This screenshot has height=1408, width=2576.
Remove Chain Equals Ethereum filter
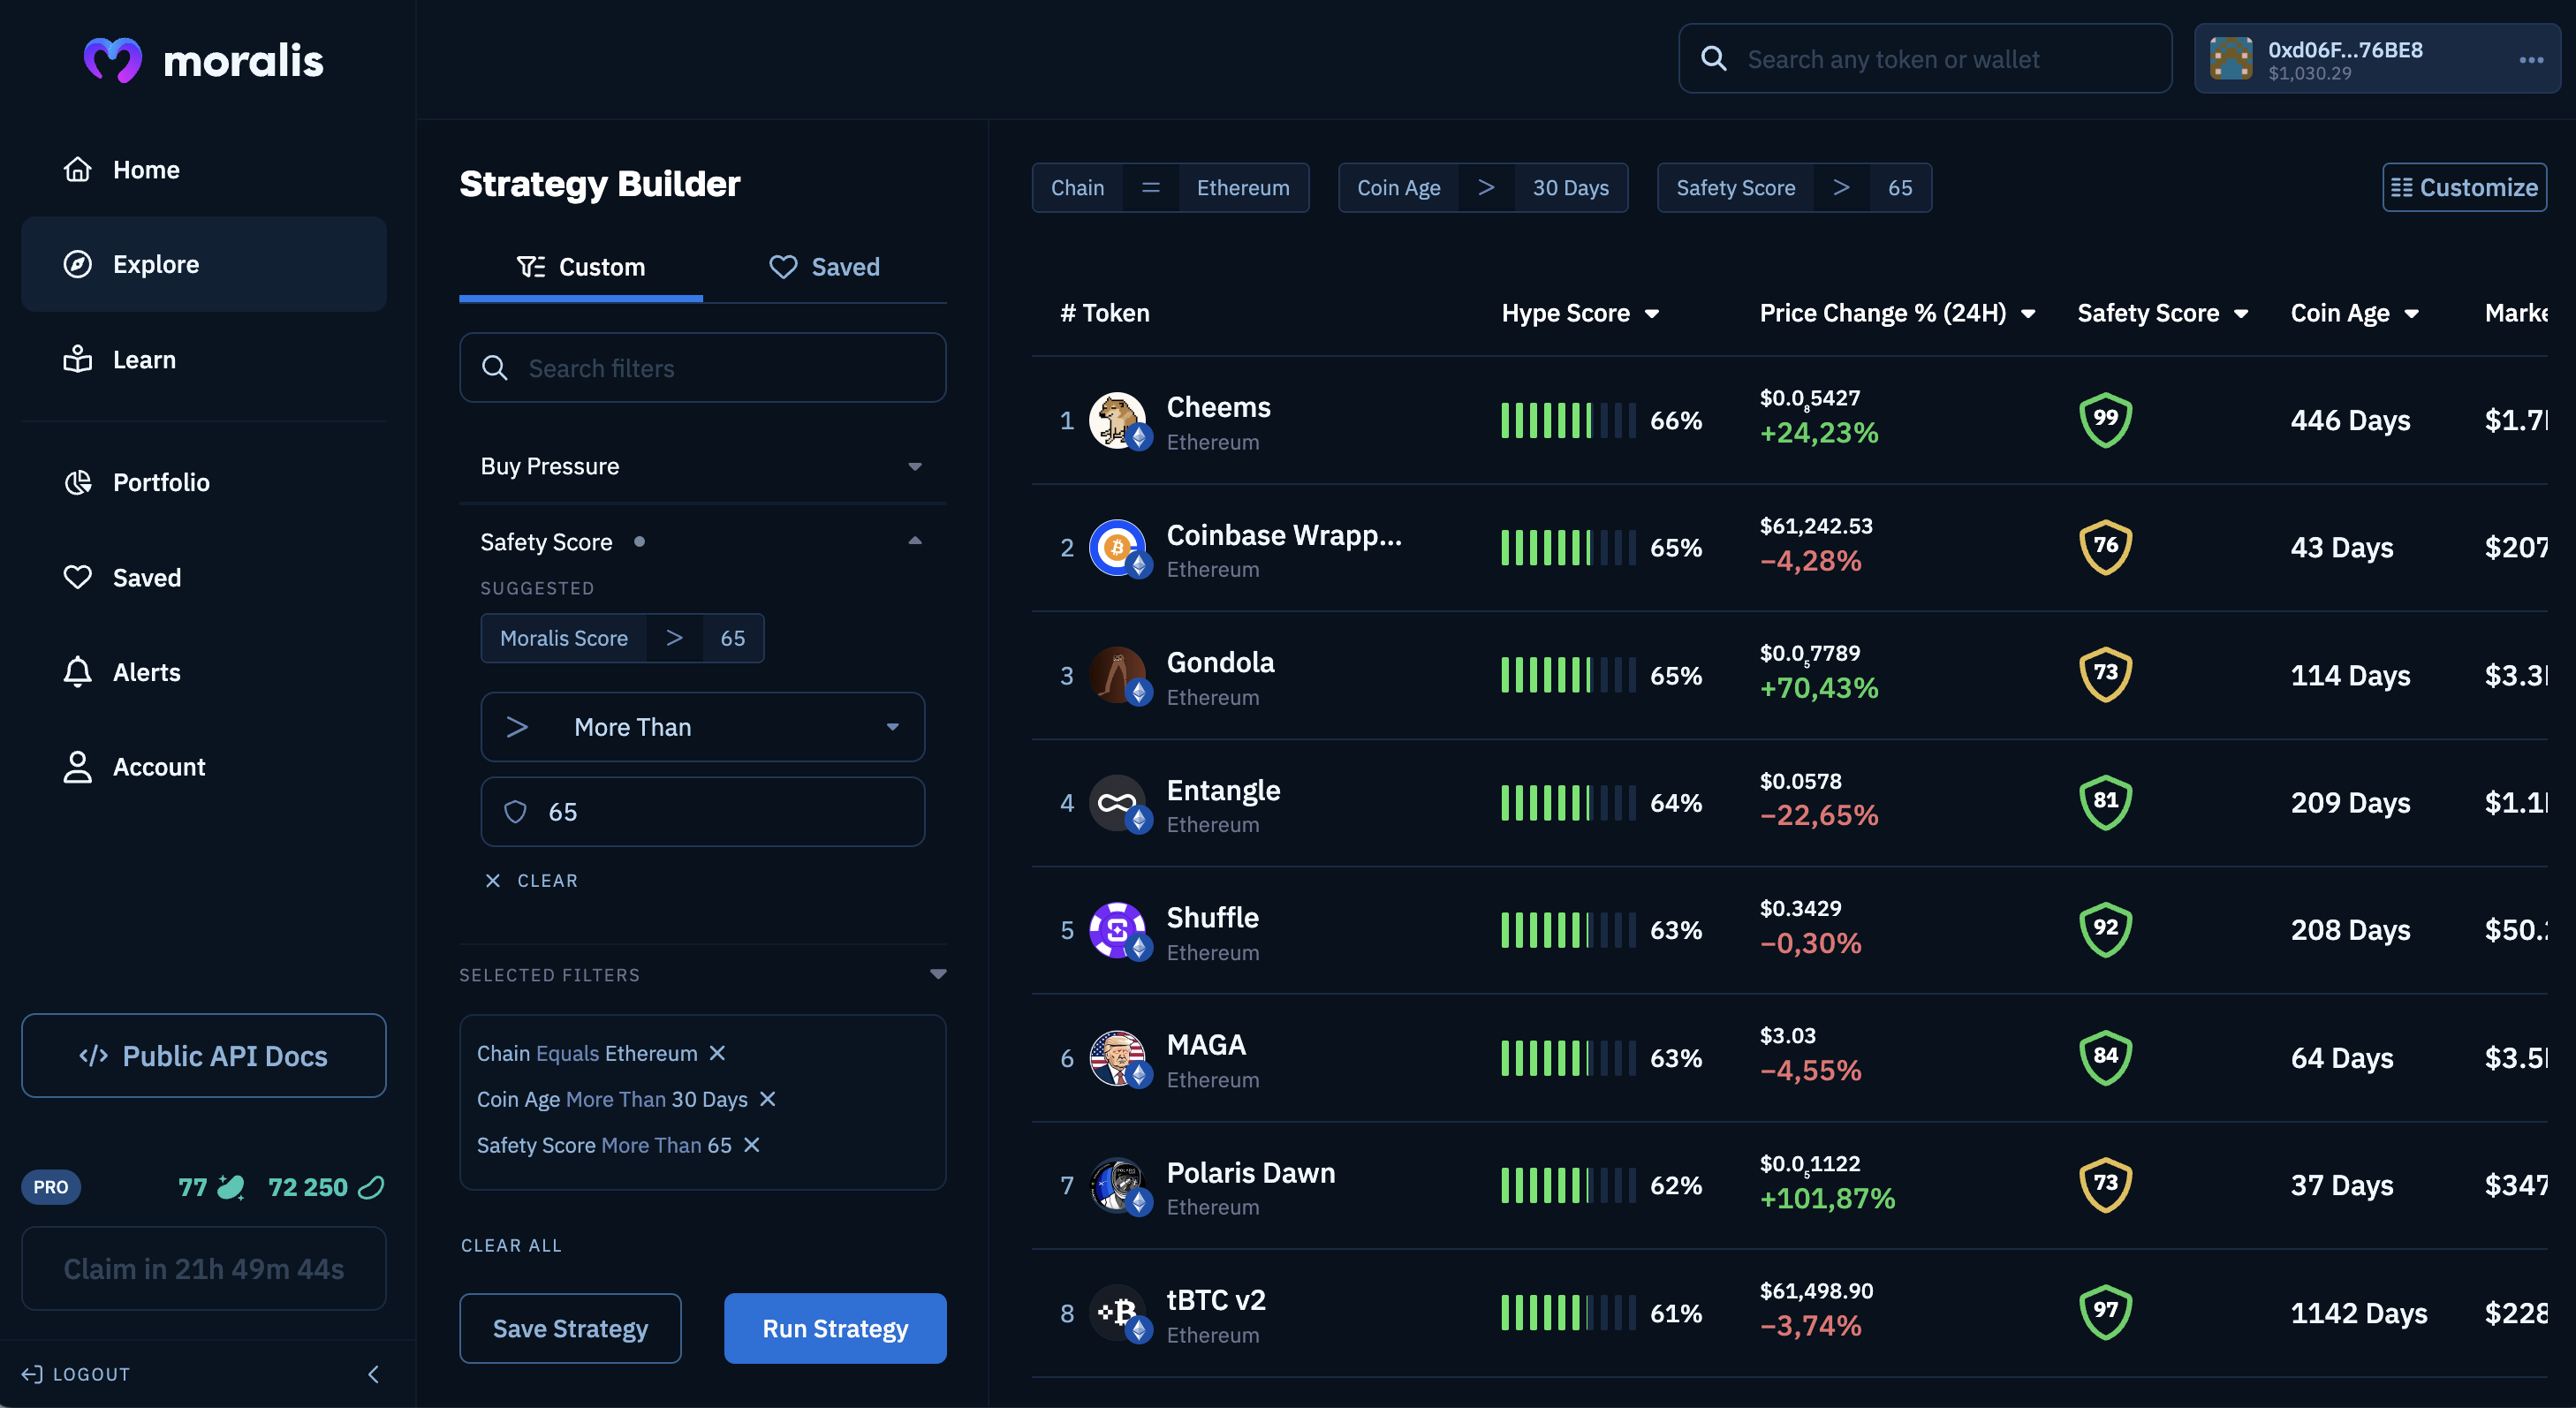click(717, 1053)
